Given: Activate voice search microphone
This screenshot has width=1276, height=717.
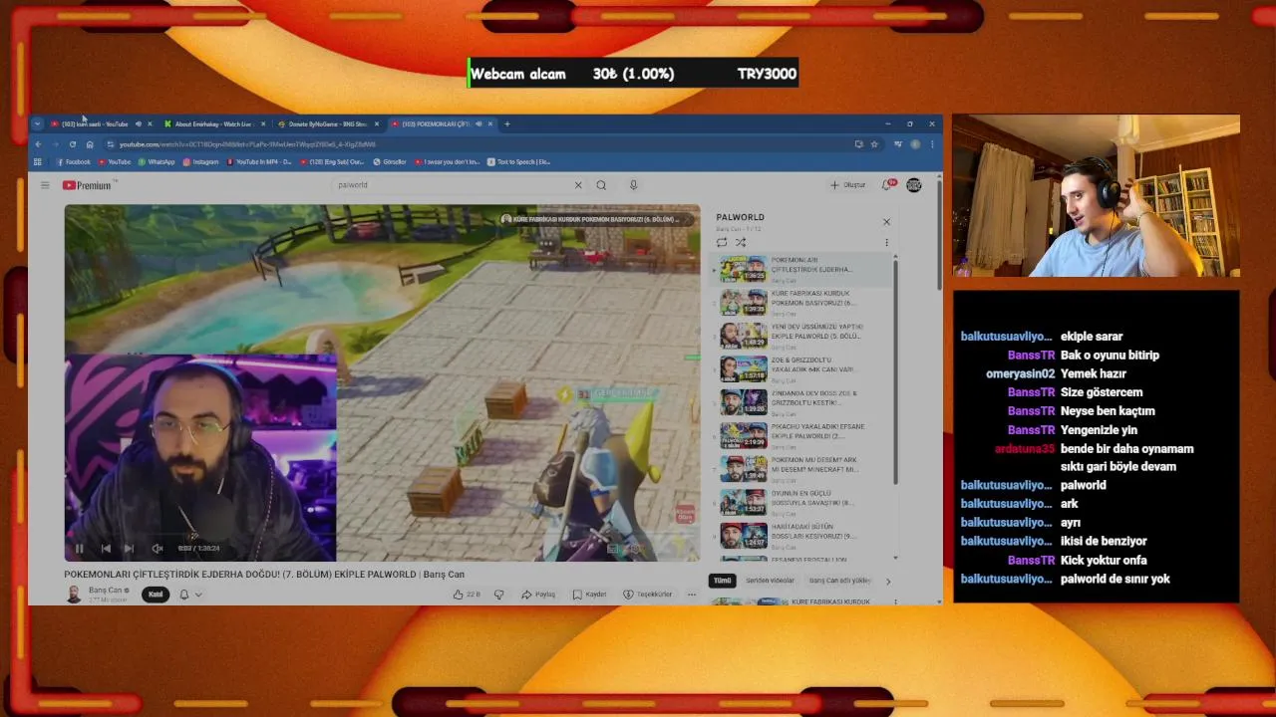Looking at the screenshot, I should (x=633, y=185).
